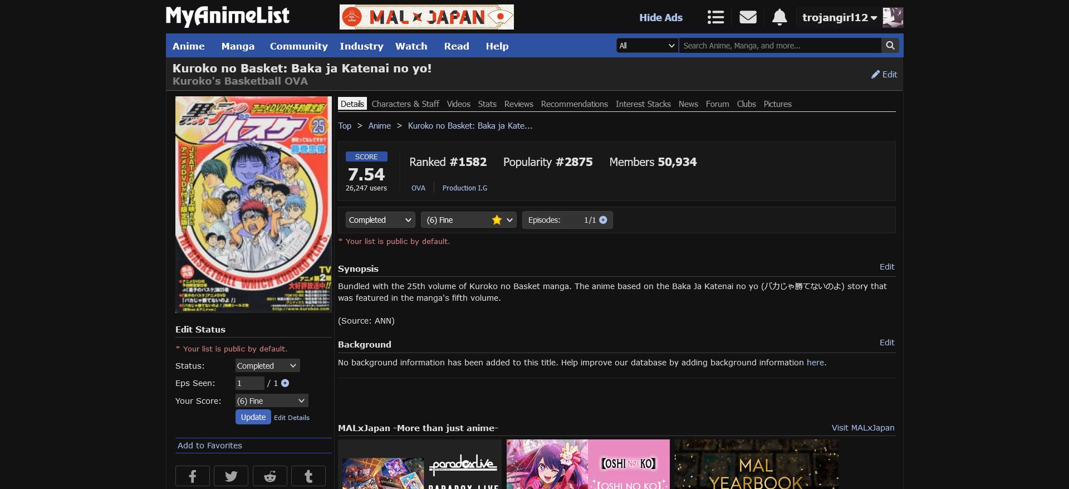The width and height of the screenshot is (1069, 489).
Task: Open the Community menu
Action: coord(298,46)
